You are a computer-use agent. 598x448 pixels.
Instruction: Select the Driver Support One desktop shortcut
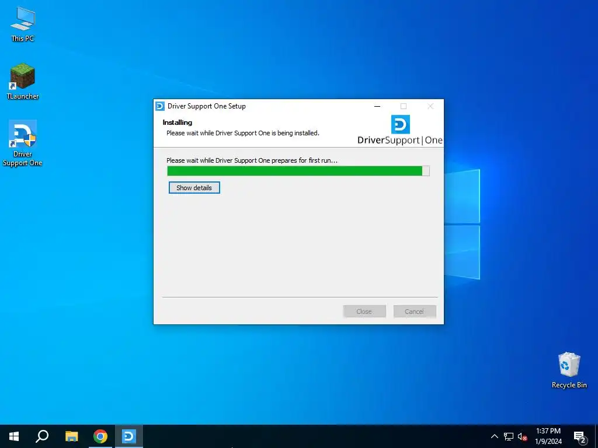click(x=23, y=143)
